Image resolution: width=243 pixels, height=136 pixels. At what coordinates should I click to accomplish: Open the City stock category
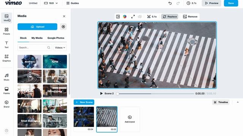(30, 76)
